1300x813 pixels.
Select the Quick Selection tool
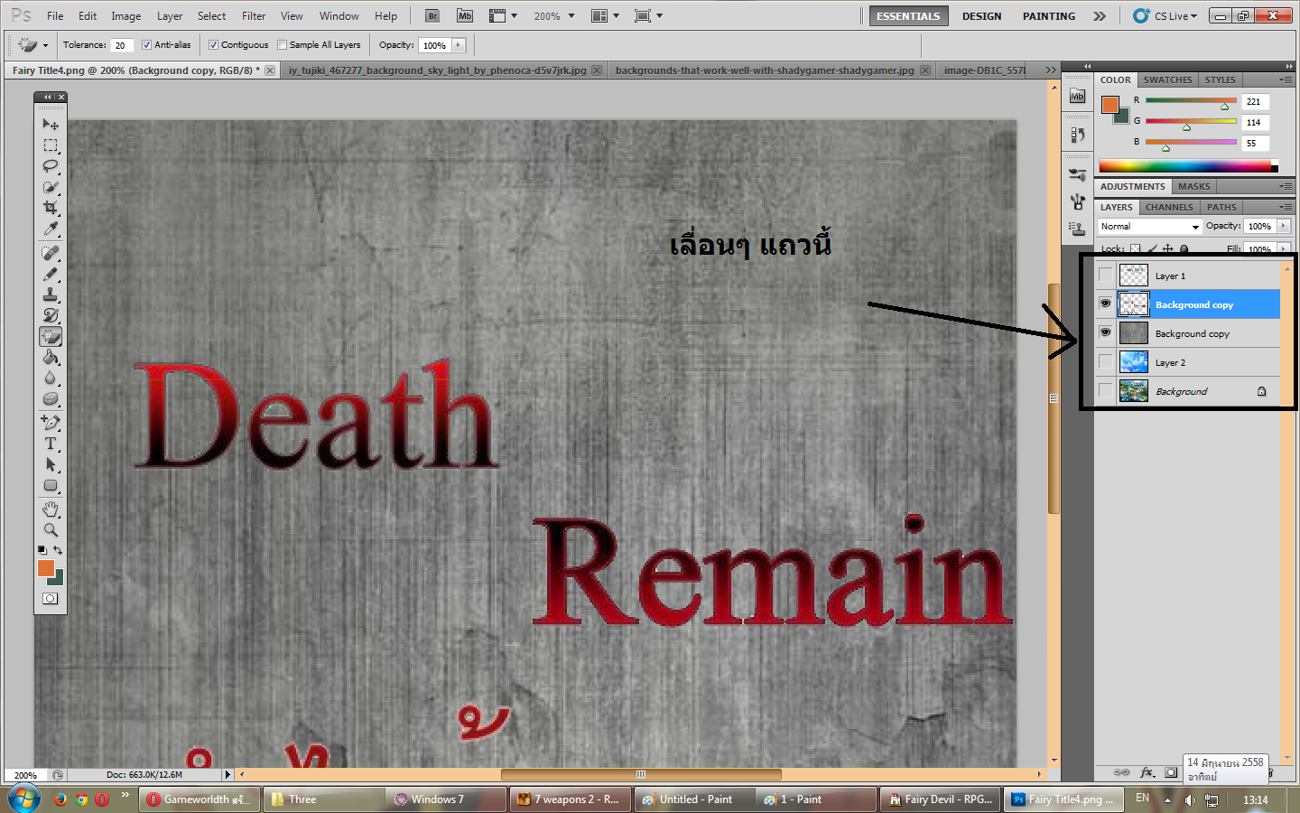pyautogui.click(x=51, y=187)
